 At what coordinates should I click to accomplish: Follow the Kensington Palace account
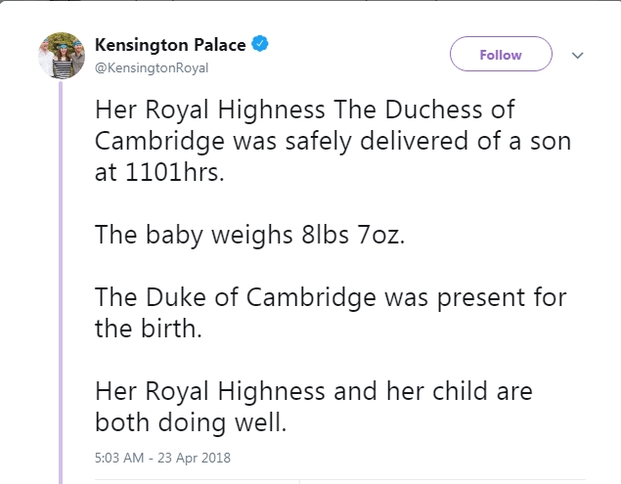click(501, 55)
